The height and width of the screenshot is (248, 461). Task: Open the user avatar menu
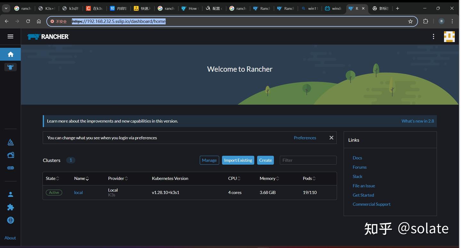point(449,36)
